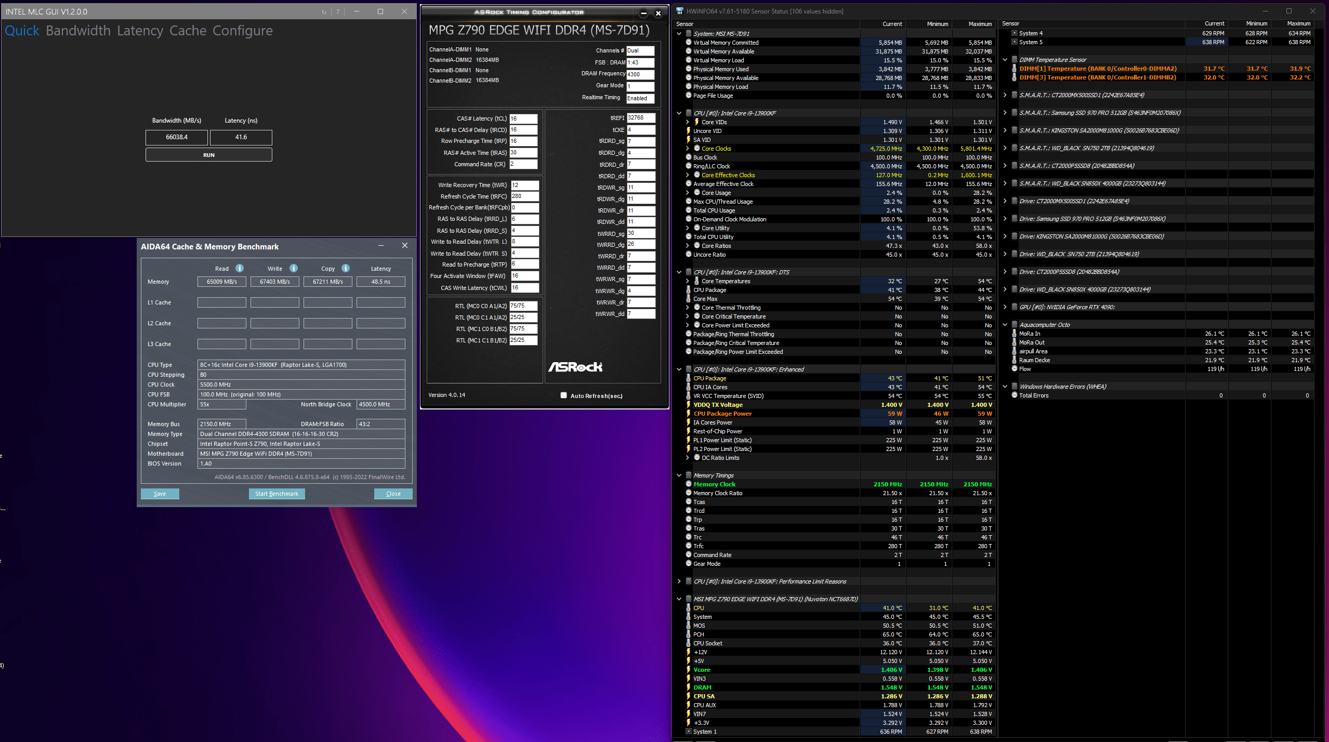Click the tREFI value field

(641, 118)
